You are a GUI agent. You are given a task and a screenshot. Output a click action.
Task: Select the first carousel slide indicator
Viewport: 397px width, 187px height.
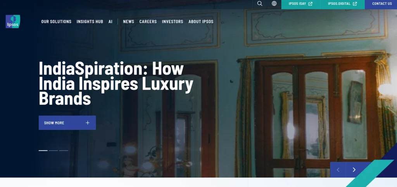pyautogui.click(x=43, y=150)
